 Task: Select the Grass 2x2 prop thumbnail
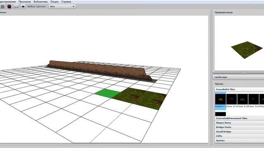243,99
